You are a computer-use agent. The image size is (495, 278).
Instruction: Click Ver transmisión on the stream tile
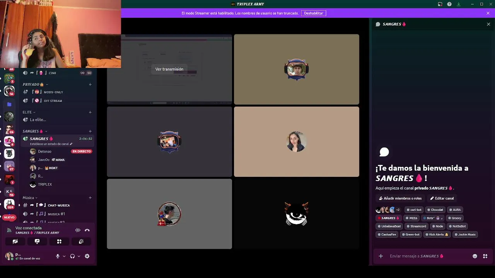(x=169, y=69)
